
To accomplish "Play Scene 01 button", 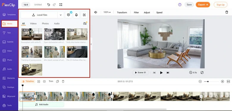I will click(x=140, y=73).
